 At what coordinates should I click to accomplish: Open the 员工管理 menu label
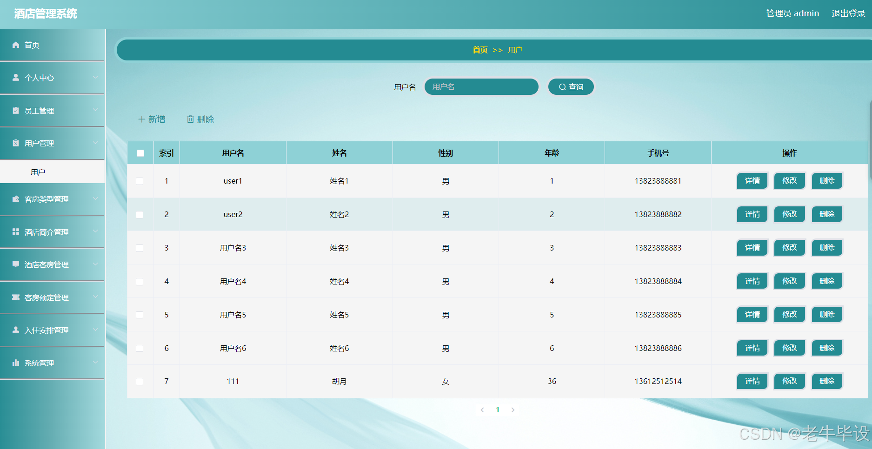(39, 111)
